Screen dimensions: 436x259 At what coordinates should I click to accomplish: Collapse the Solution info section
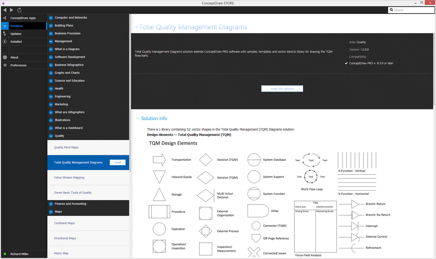(x=138, y=119)
